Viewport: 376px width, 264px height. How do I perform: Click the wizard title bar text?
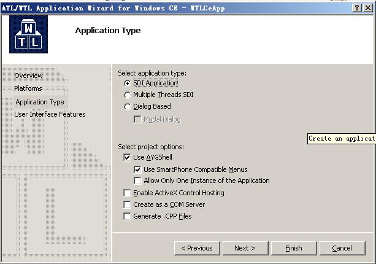[x=113, y=8]
